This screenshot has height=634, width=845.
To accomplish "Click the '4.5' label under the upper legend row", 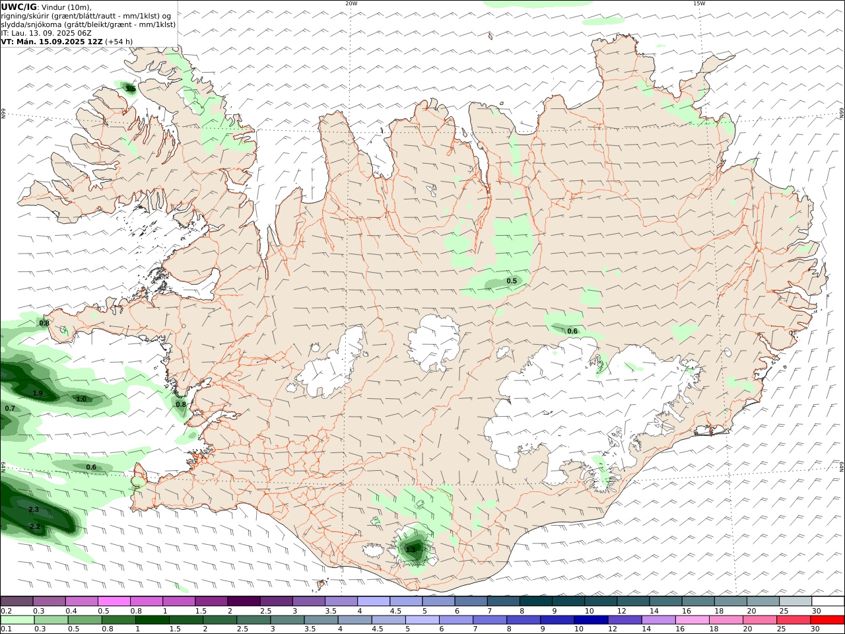I will (x=395, y=611).
